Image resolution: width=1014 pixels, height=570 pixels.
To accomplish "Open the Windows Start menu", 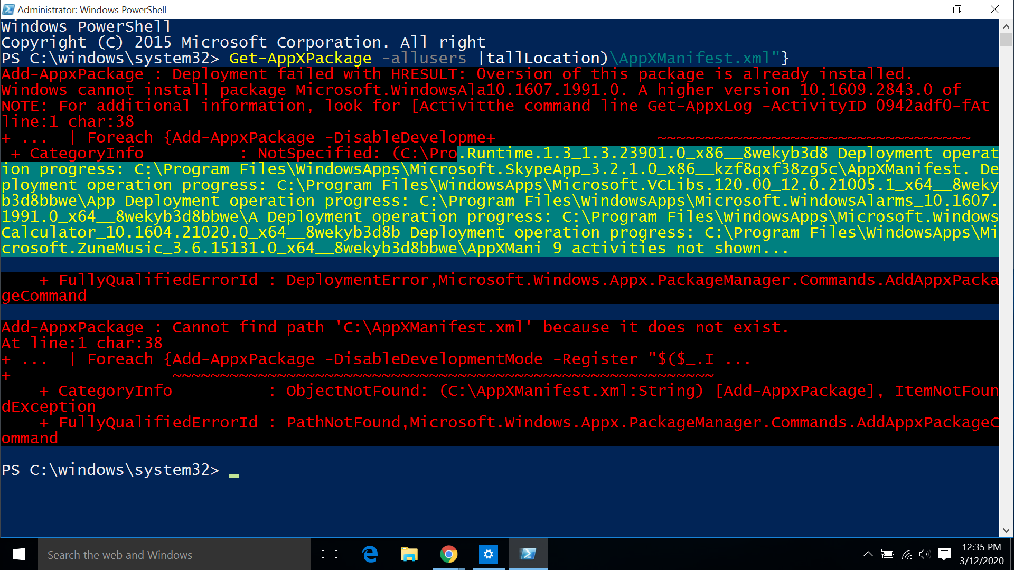I will point(19,554).
